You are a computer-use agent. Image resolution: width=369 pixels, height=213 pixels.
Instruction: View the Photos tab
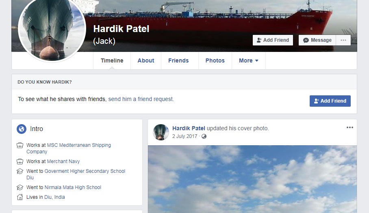point(215,60)
